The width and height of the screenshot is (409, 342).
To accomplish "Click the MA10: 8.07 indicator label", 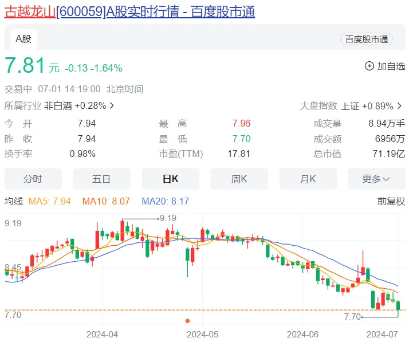I will (106, 201).
